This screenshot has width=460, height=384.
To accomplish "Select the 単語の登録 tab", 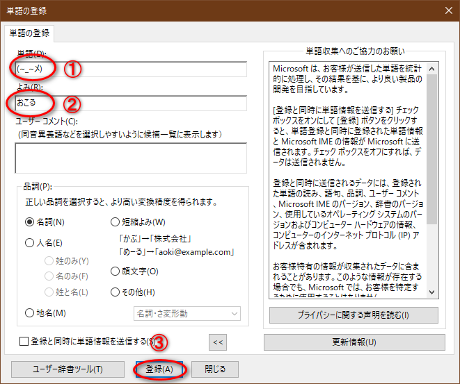I will point(29,33).
